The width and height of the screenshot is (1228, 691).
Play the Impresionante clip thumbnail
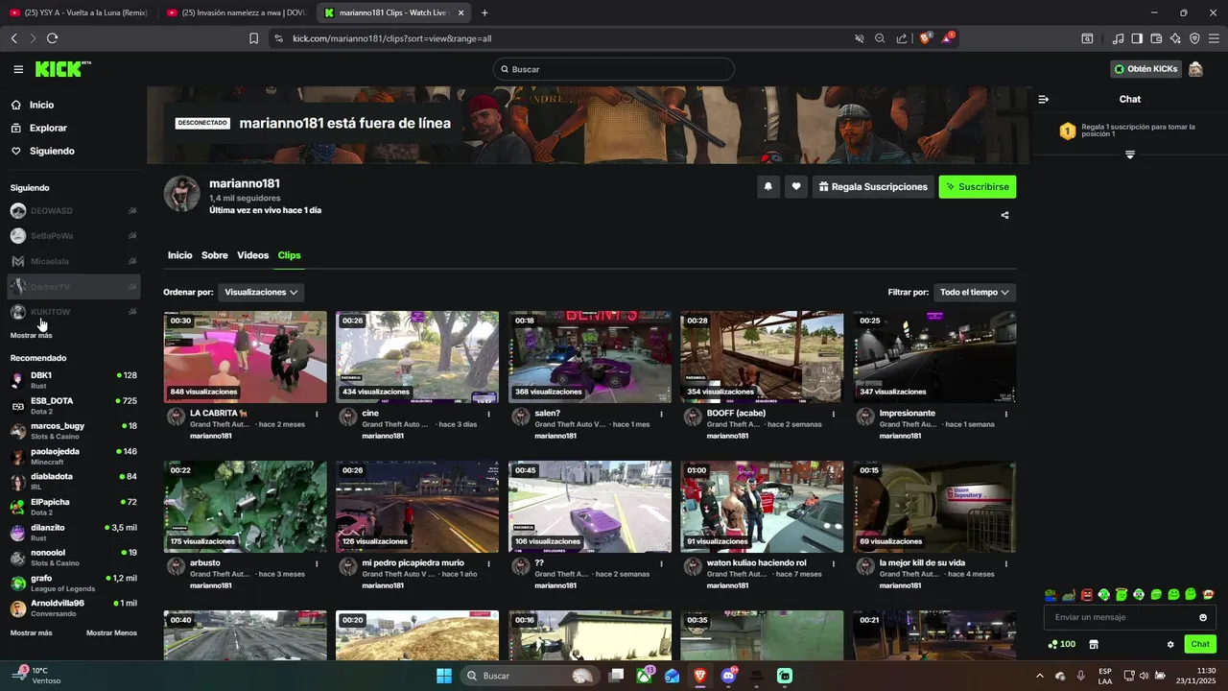pos(934,356)
